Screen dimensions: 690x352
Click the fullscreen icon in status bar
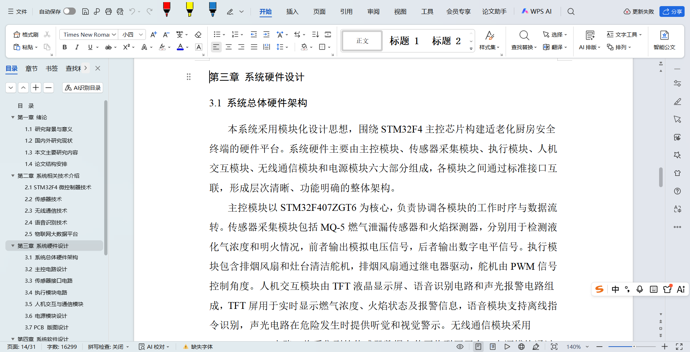(x=679, y=347)
